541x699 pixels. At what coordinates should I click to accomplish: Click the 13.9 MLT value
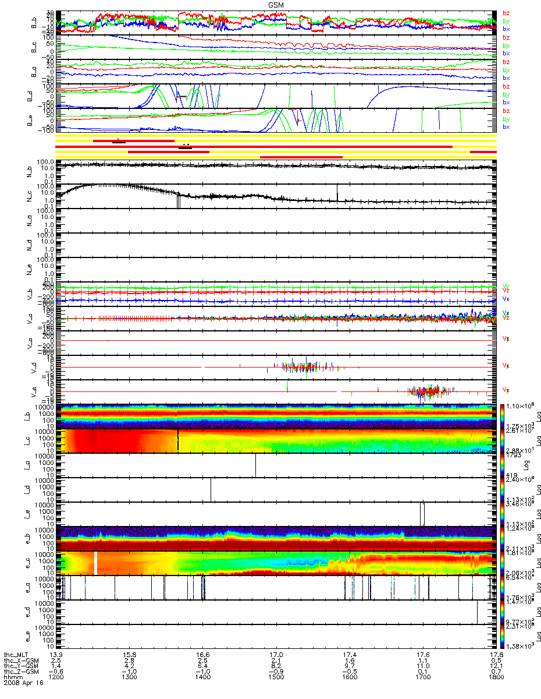pos(56,655)
